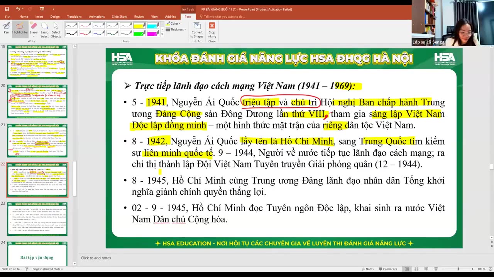
Task: Open the File tab
Action: click(x=7, y=17)
